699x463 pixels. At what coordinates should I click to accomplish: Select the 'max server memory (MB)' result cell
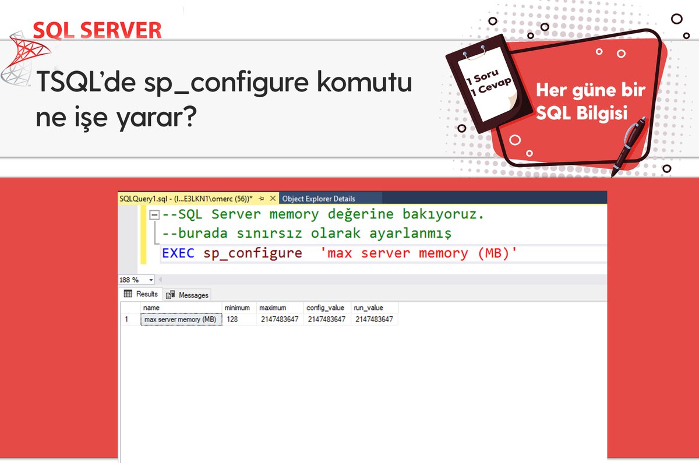[181, 319]
